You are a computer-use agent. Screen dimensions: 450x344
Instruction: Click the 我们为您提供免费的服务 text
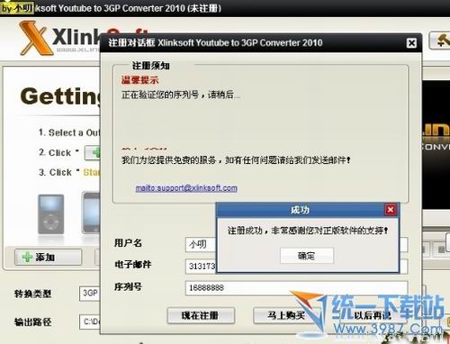236,160
